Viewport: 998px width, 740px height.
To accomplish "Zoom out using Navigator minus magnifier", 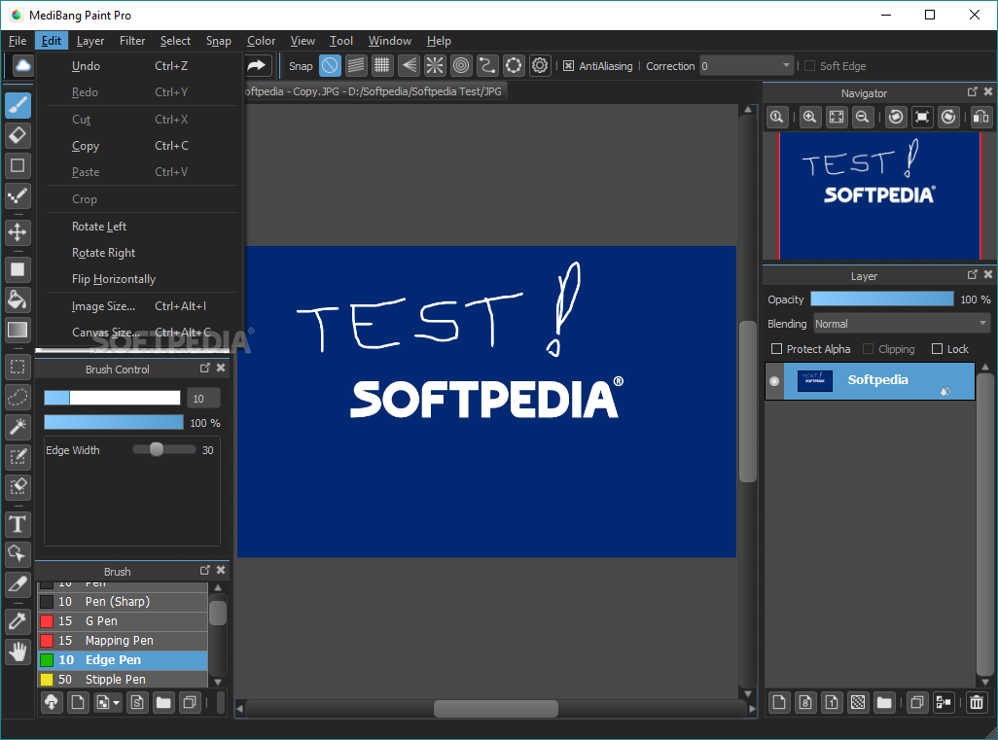I will click(x=863, y=117).
